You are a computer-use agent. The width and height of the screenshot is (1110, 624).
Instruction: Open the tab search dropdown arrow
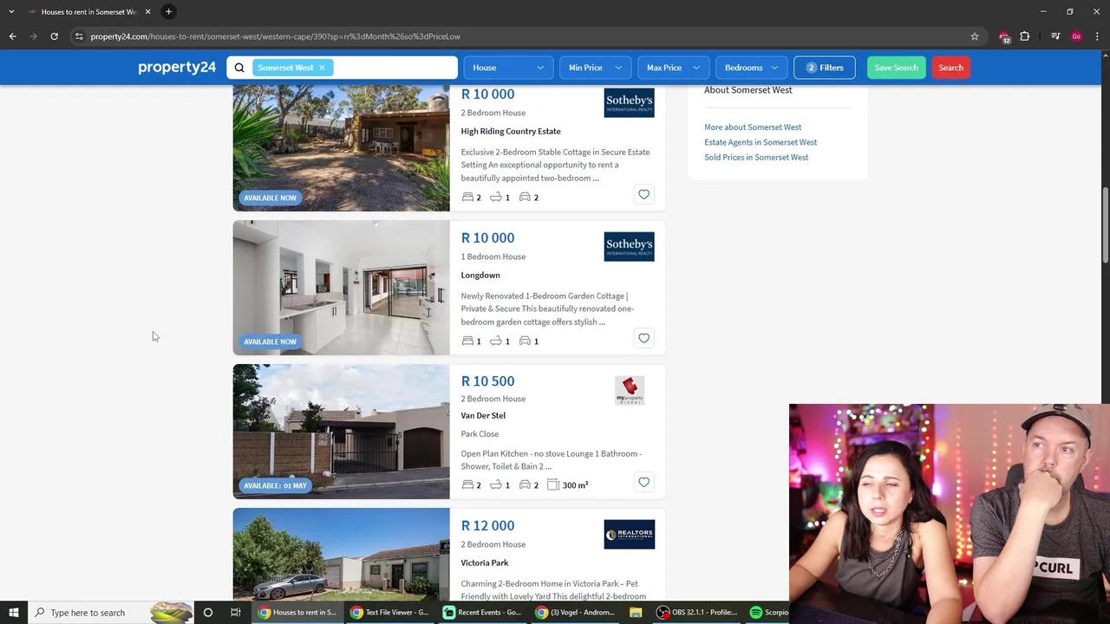[11, 11]
